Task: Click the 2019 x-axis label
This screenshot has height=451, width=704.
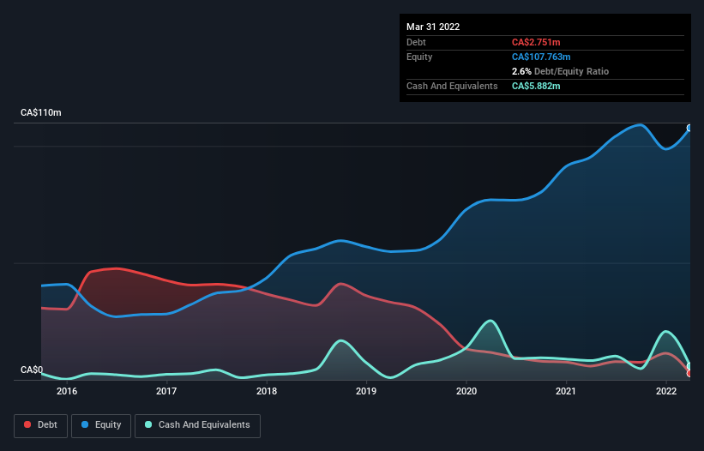Action: 366,391
